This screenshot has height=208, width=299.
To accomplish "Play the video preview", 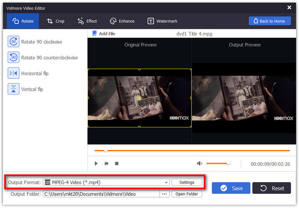I will click(x=96, y=163).
